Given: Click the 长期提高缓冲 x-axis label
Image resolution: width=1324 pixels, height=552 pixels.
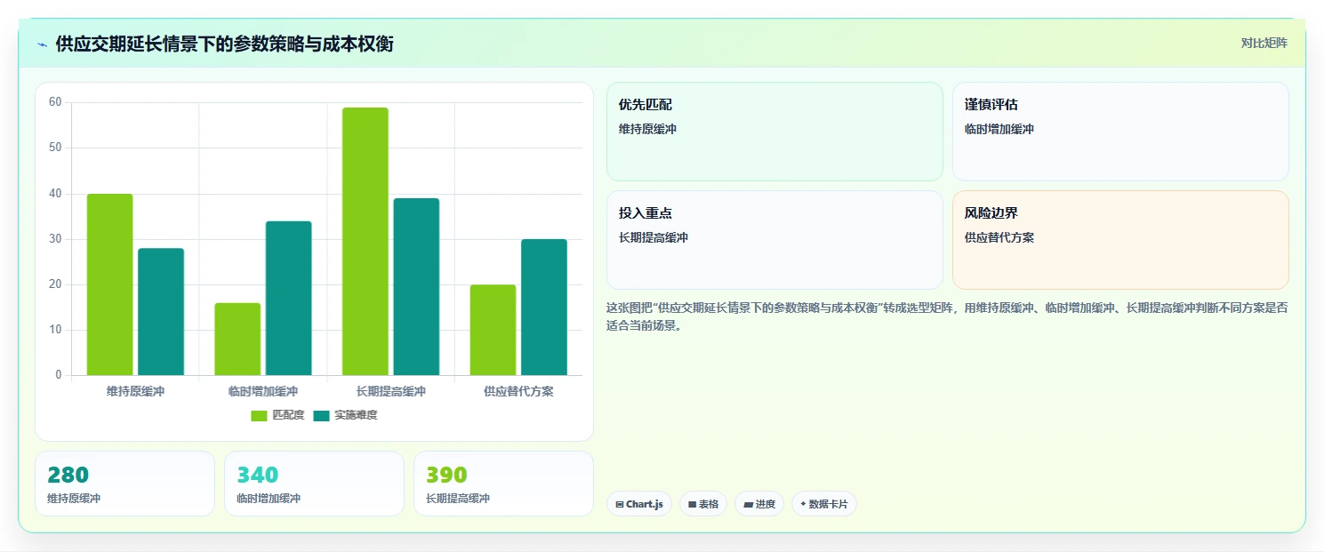Looking at the screenshot, I should [391, 391].
